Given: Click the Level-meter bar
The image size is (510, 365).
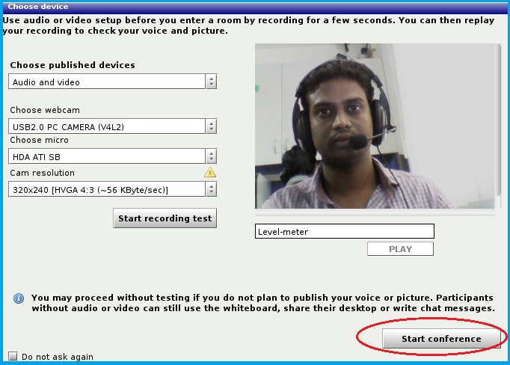Looking at the screenshot, I should pyautogui.click(x=345, y=231).
